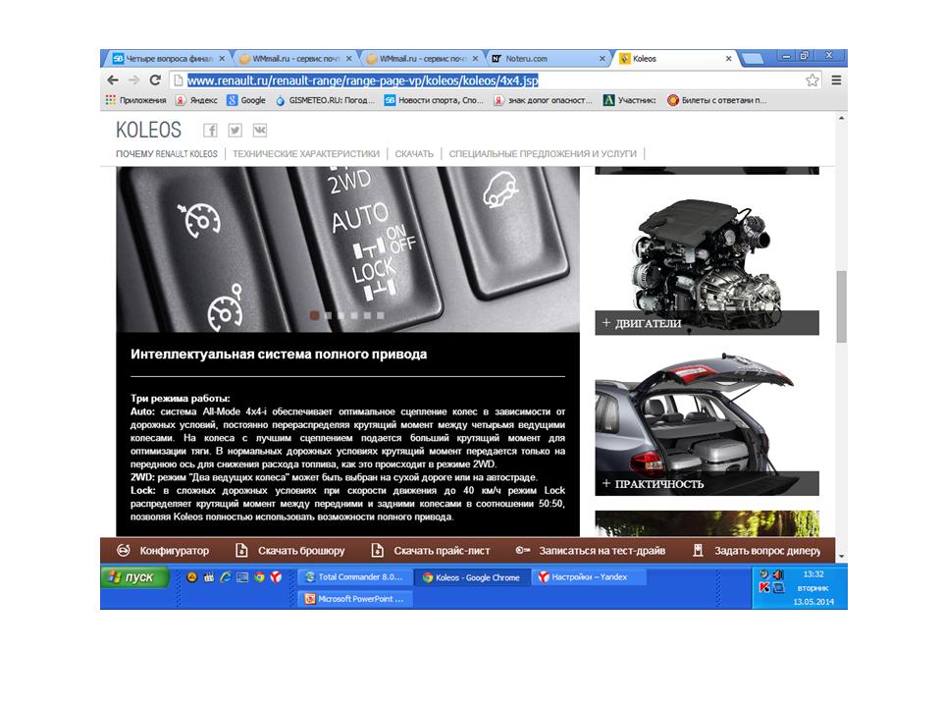Bookmark this page with the star
The image size is (942, 707).
click(812, 80)
